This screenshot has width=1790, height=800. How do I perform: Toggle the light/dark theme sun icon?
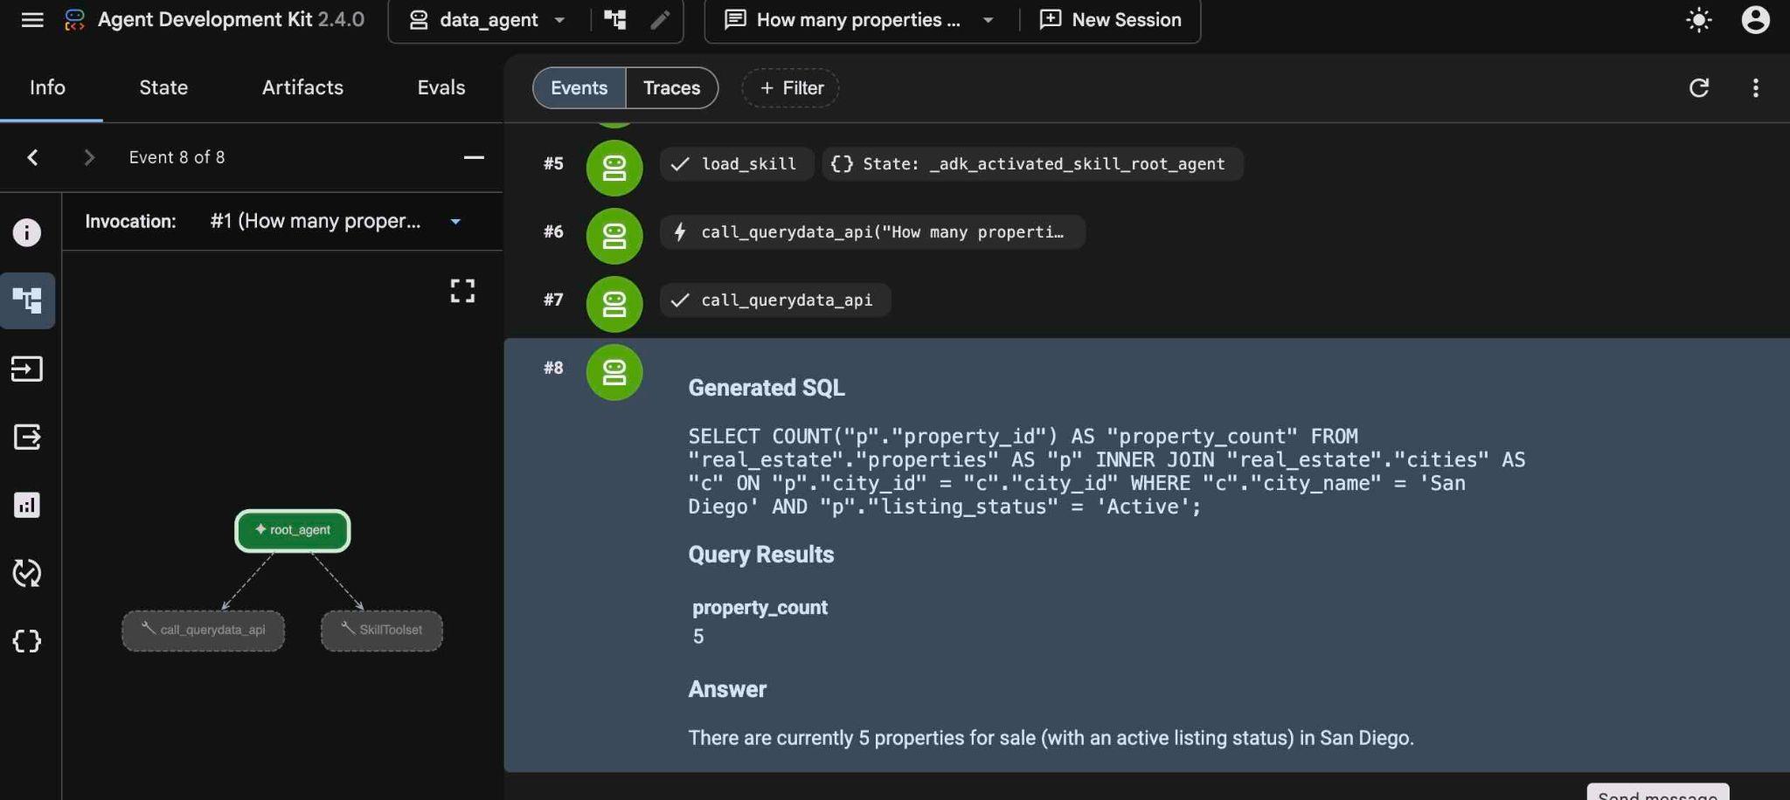1698,19
